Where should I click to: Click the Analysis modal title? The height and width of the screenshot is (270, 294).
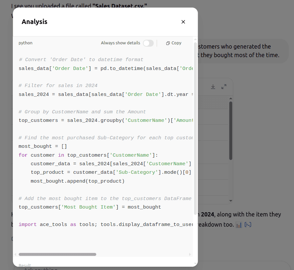[34, 22]
